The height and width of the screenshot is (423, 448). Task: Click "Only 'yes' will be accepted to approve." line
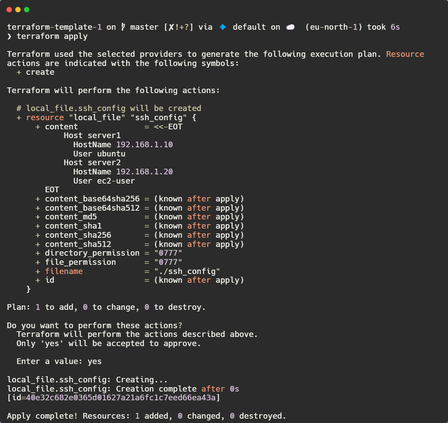[x=108, y=343]
